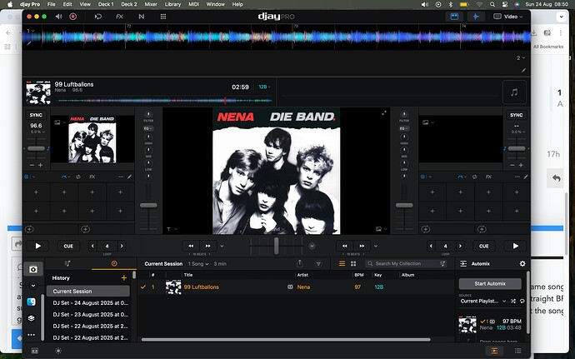
Task: Click the Neural Mix icon in top toolbar
Action: coord(142,17)
